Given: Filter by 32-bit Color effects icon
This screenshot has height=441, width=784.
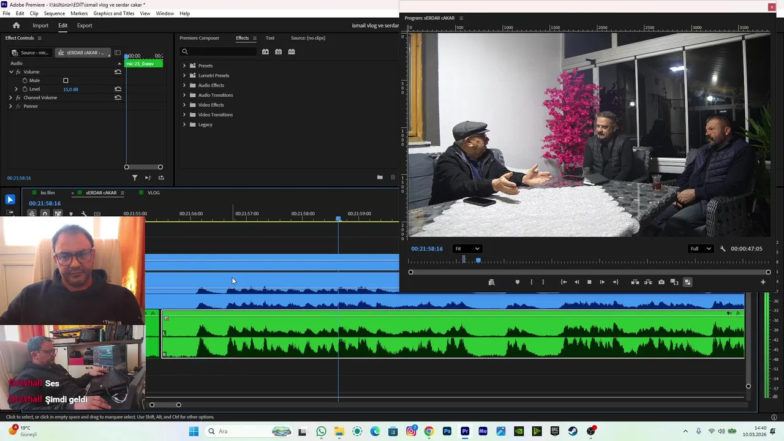Looking at the screenshot, I should [278, 51].
